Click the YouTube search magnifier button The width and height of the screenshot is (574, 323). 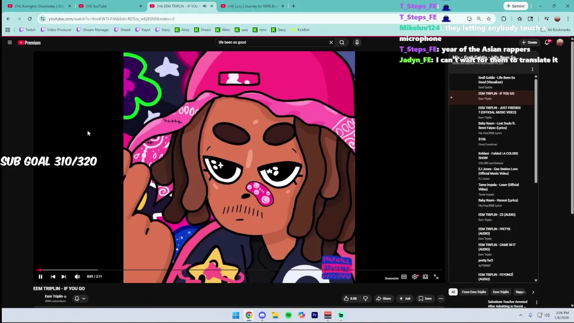(342, 42)
